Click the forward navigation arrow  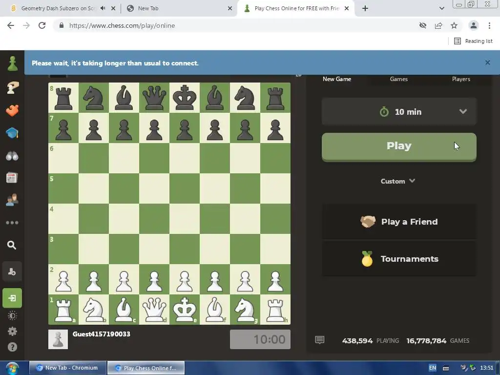click(x=26, y=25)
